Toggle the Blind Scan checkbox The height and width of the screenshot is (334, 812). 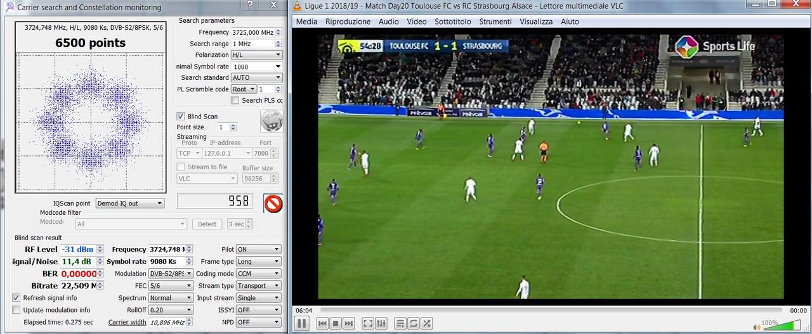181,117
